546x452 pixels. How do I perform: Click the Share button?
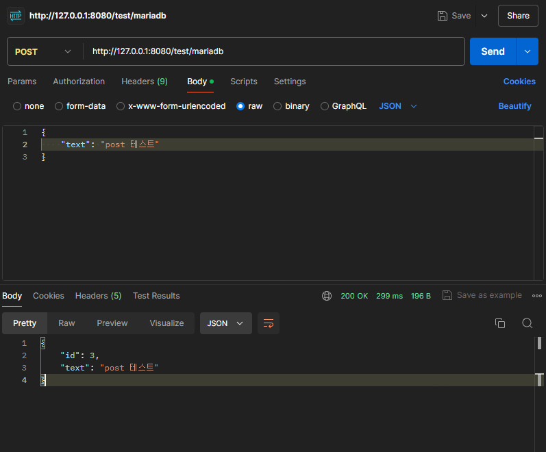coord(518,16)
